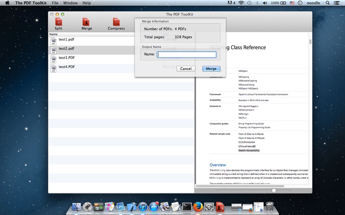This screenshot has height=215, width=345.
Task: Confirm with the blue Merge button
Action: (211, 69)
